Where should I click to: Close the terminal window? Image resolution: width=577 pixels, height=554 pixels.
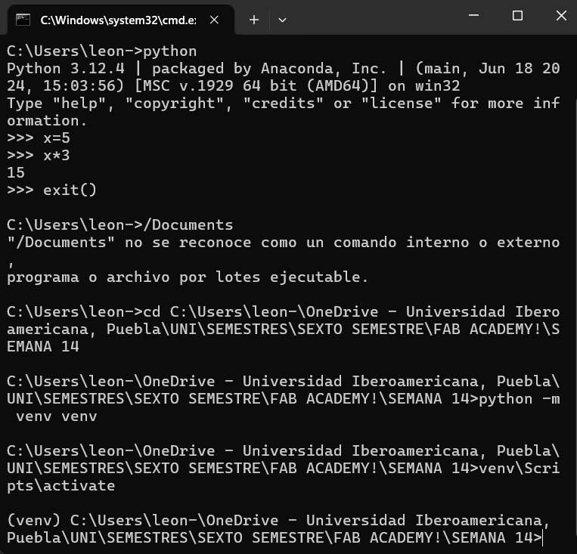[561, 15]
